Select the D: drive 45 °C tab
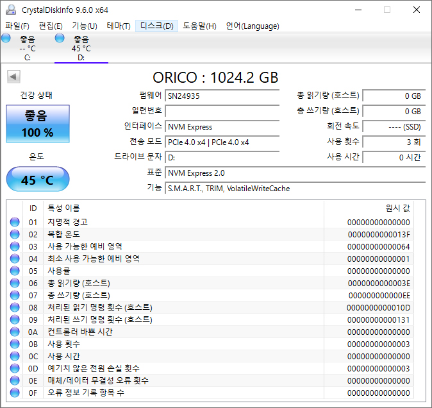 [x=81, y=47]
